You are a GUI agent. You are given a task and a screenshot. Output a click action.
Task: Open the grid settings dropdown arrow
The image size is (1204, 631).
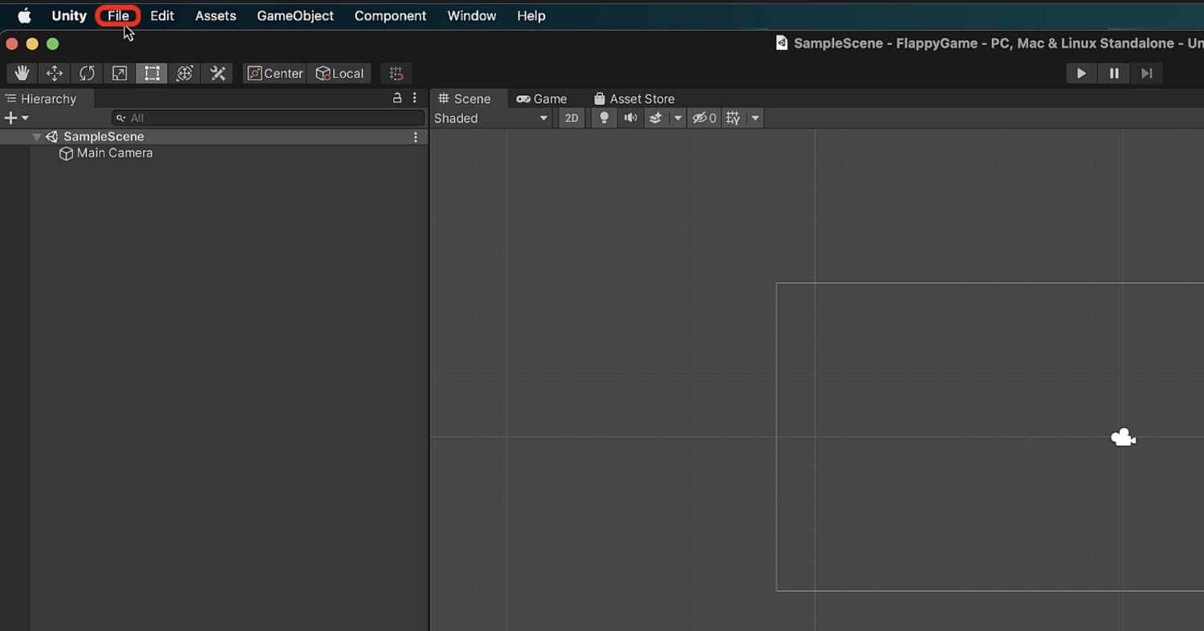pos(755,118)
